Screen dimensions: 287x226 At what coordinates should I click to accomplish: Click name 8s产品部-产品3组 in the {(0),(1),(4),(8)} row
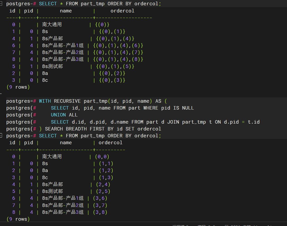point(63,59)
